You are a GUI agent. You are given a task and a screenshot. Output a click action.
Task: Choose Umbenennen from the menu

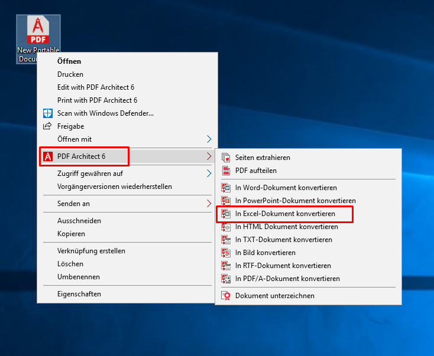coord(127,277)
